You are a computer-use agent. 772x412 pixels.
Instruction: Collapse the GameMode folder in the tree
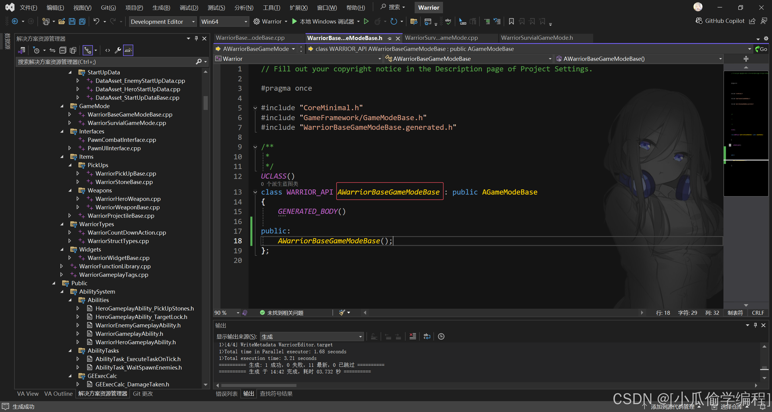point(62,106)
